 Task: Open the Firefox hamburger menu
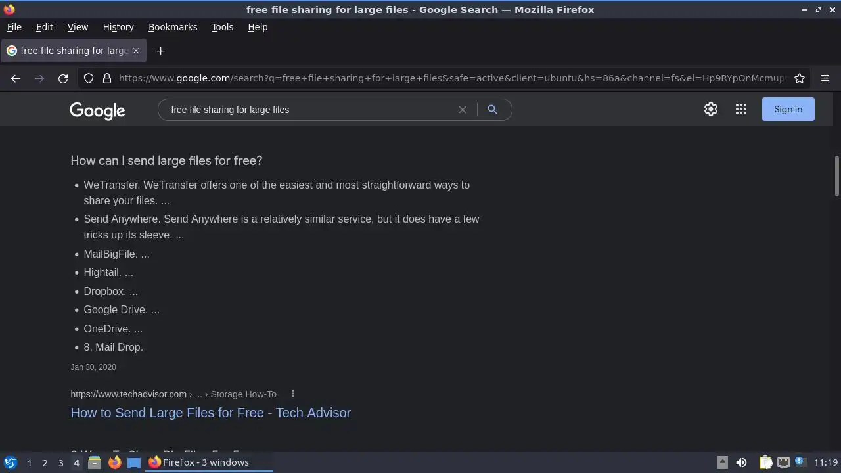(x=825, y=78)
